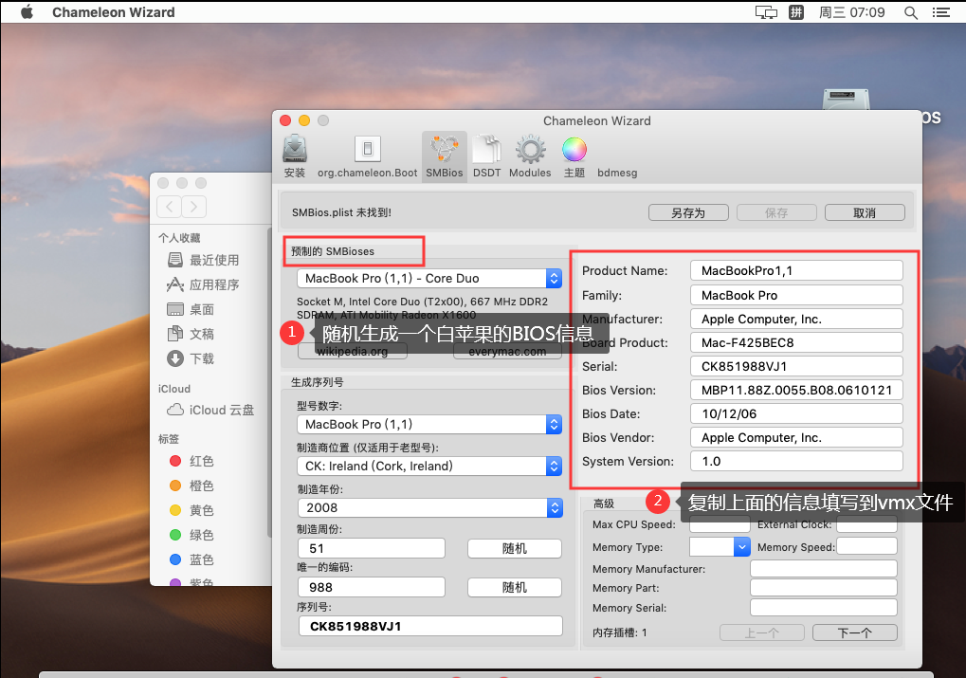Open the 安装 install toolbar icon
The width and height of the screenshot is (966, 678).
(295, 156)
